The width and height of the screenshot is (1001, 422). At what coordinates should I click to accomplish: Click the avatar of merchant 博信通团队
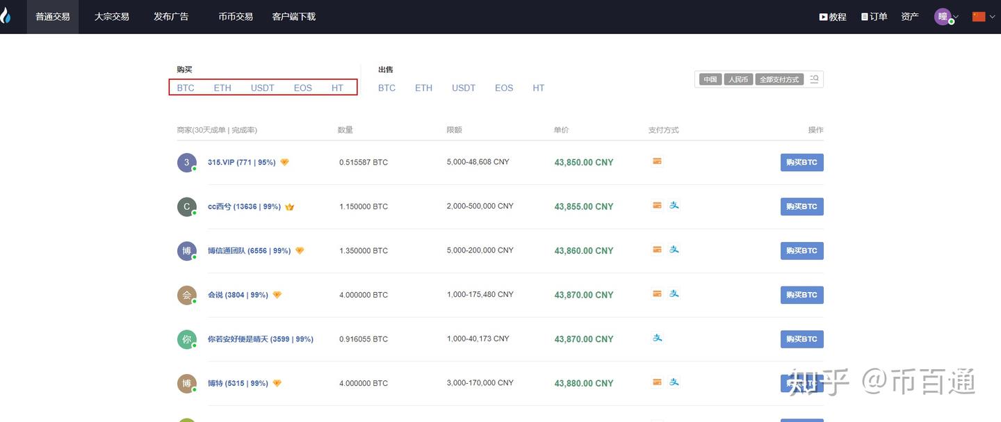tap(187, 251)
